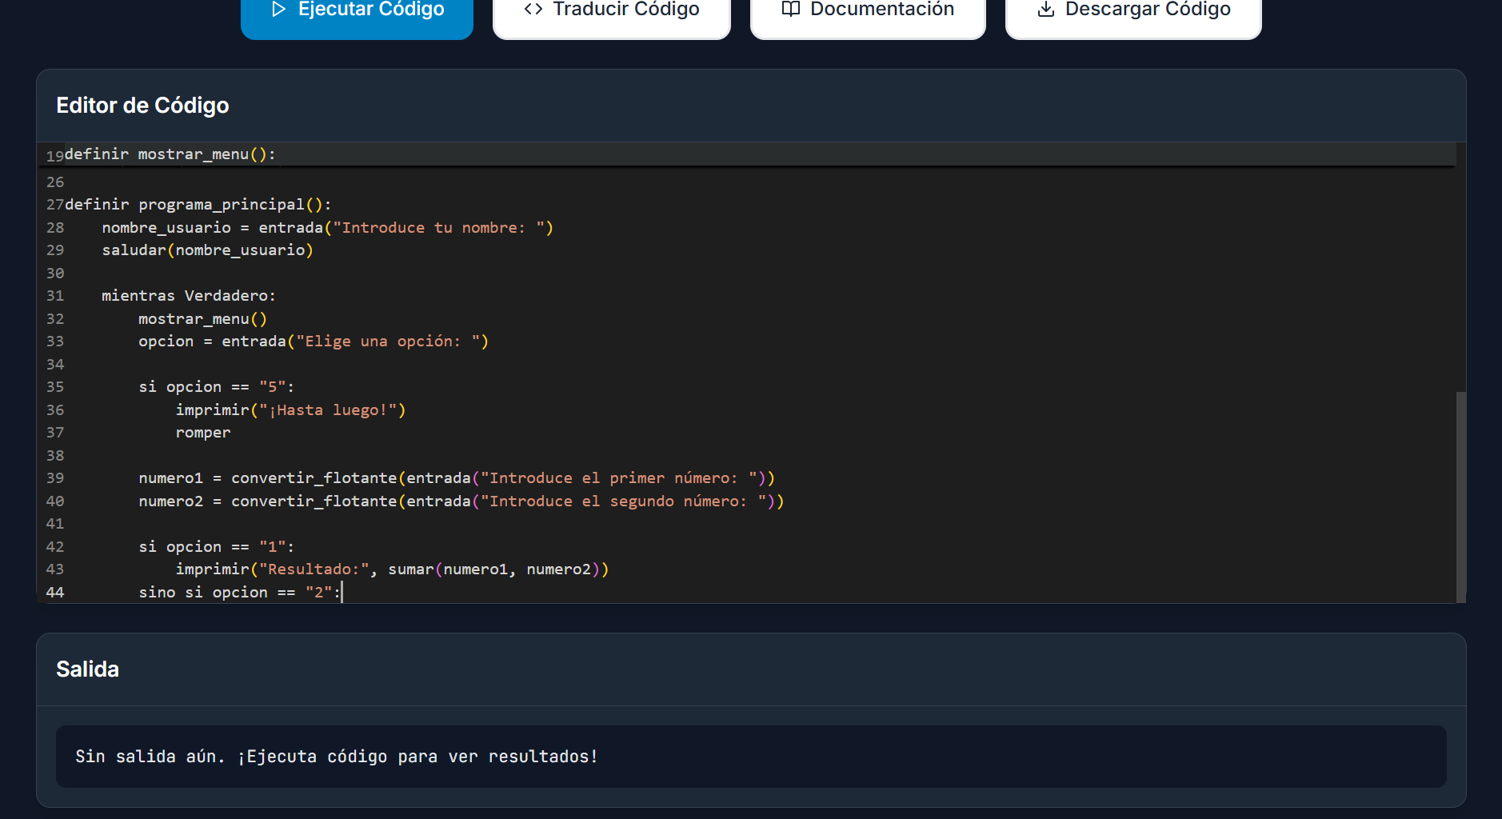
Task: Click the book icon beside Documentación
Action: coord(790,10)
